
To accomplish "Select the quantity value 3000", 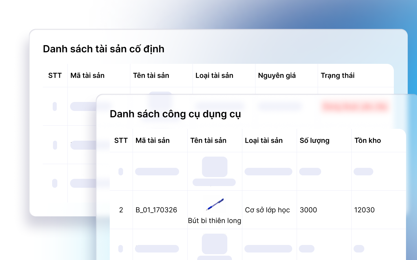I will pos(308,210).
